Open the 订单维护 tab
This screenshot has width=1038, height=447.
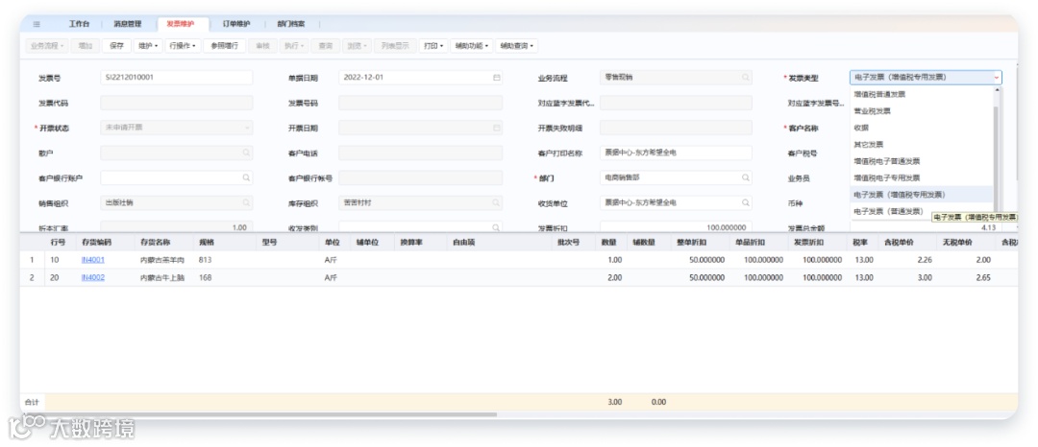(x=236, y=24)
